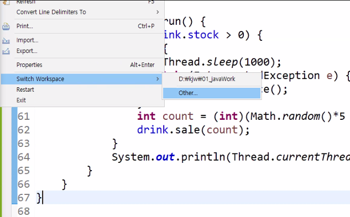
Task: Click the Ctrl+P shortcut label
Action: pyautogui.click(x=146, y=26)
